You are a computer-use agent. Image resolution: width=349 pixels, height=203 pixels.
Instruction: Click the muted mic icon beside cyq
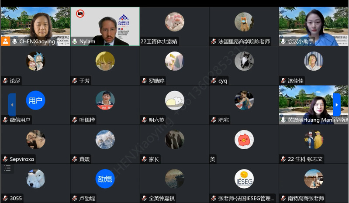pos(214,80)
